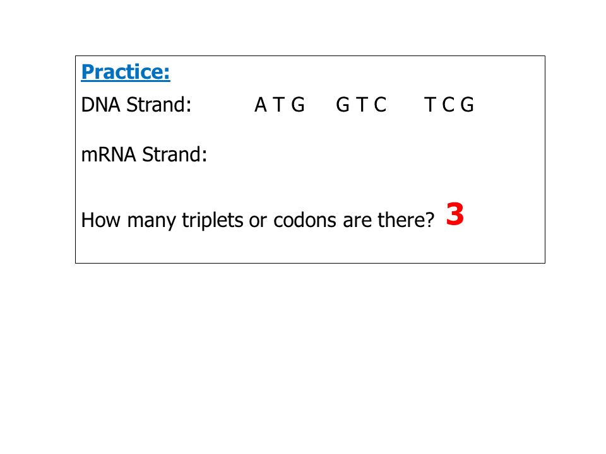
Task: Select the C in the GTC triplet
Action: 380,105
